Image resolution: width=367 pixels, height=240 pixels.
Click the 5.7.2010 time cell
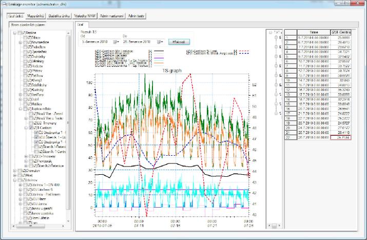(314, 38)
